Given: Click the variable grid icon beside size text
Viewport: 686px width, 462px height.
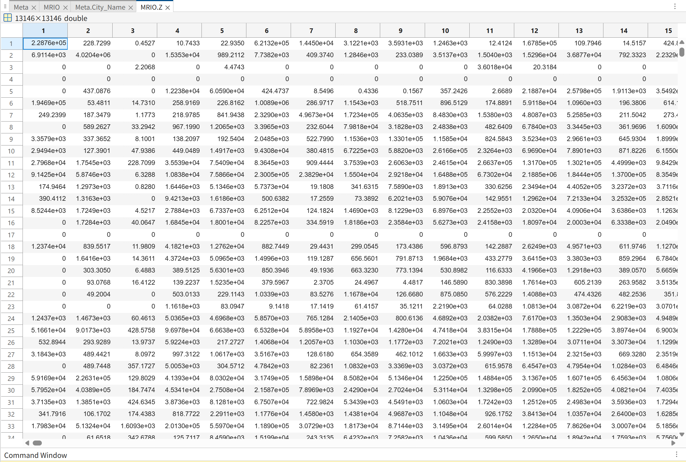Looking at the screenshot, I should (x=8, y=18).
